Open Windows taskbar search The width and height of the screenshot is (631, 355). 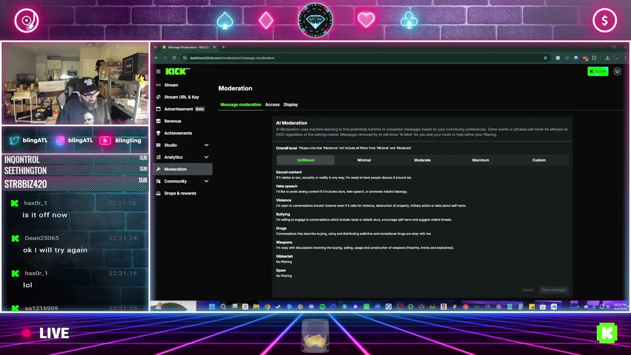223,307
